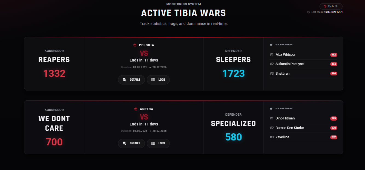Click the magnifier icon on Peloria Details button
The width and height of the screenshot is (365, 170).
[124, 80]
